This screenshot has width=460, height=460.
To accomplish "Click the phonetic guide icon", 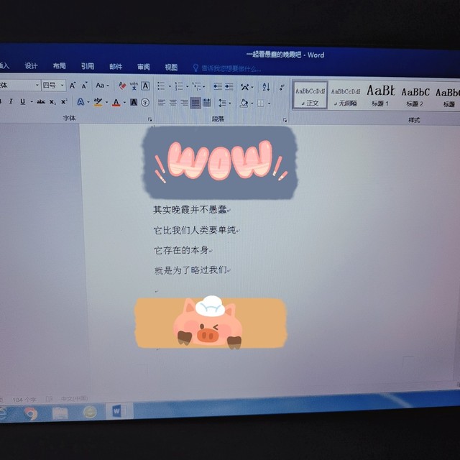I will coord(134,86).
